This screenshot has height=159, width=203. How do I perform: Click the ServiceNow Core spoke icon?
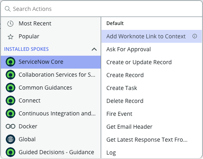point(11,62)
